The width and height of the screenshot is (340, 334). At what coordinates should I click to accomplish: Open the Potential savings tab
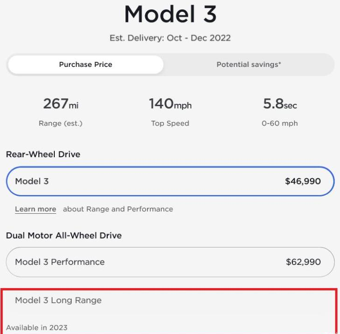click(x=249, y=65)
